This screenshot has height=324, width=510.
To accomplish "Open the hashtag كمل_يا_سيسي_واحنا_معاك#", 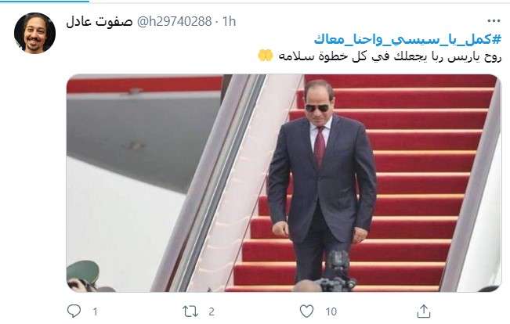I will pos(408,39).
